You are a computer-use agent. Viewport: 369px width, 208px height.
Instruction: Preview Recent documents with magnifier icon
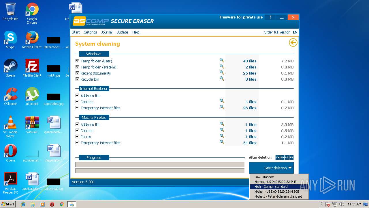(222, 73)
